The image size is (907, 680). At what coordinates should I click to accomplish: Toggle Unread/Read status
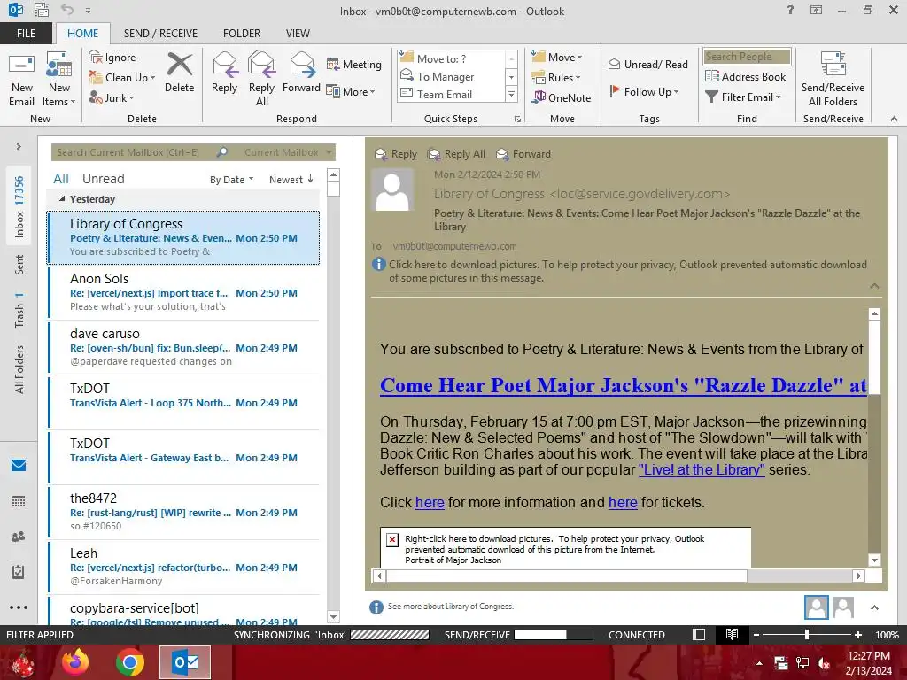coord(647,64)
